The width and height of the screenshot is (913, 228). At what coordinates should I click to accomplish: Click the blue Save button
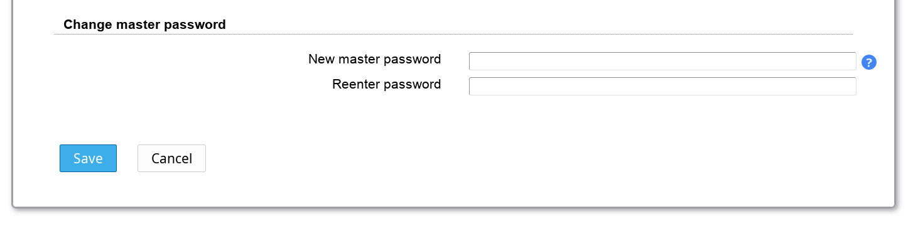(88, 158)
